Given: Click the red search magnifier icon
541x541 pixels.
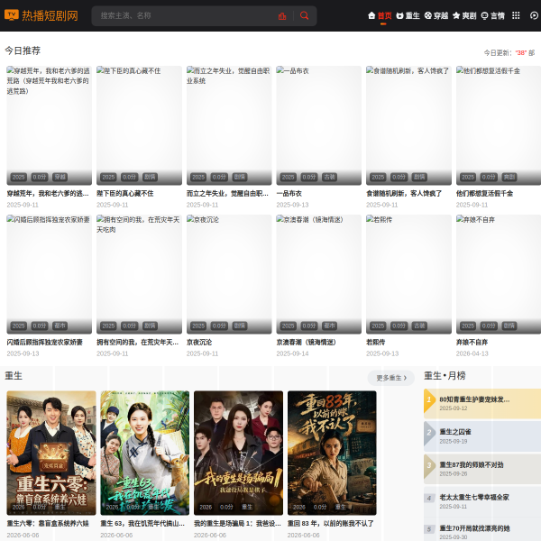Looking at the screenshot, I should 304,15.
